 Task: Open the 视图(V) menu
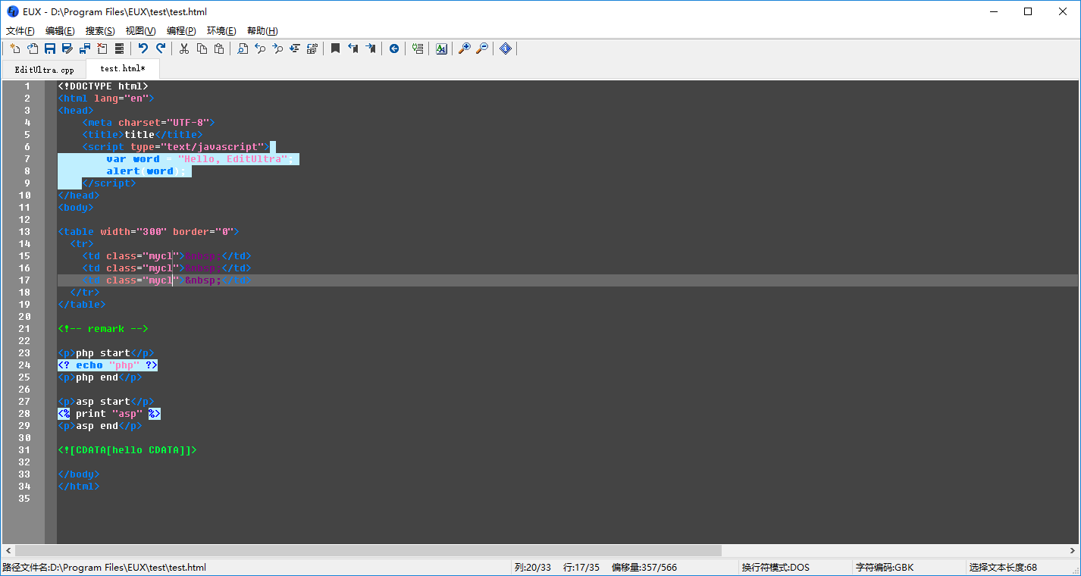coord(140,31)
